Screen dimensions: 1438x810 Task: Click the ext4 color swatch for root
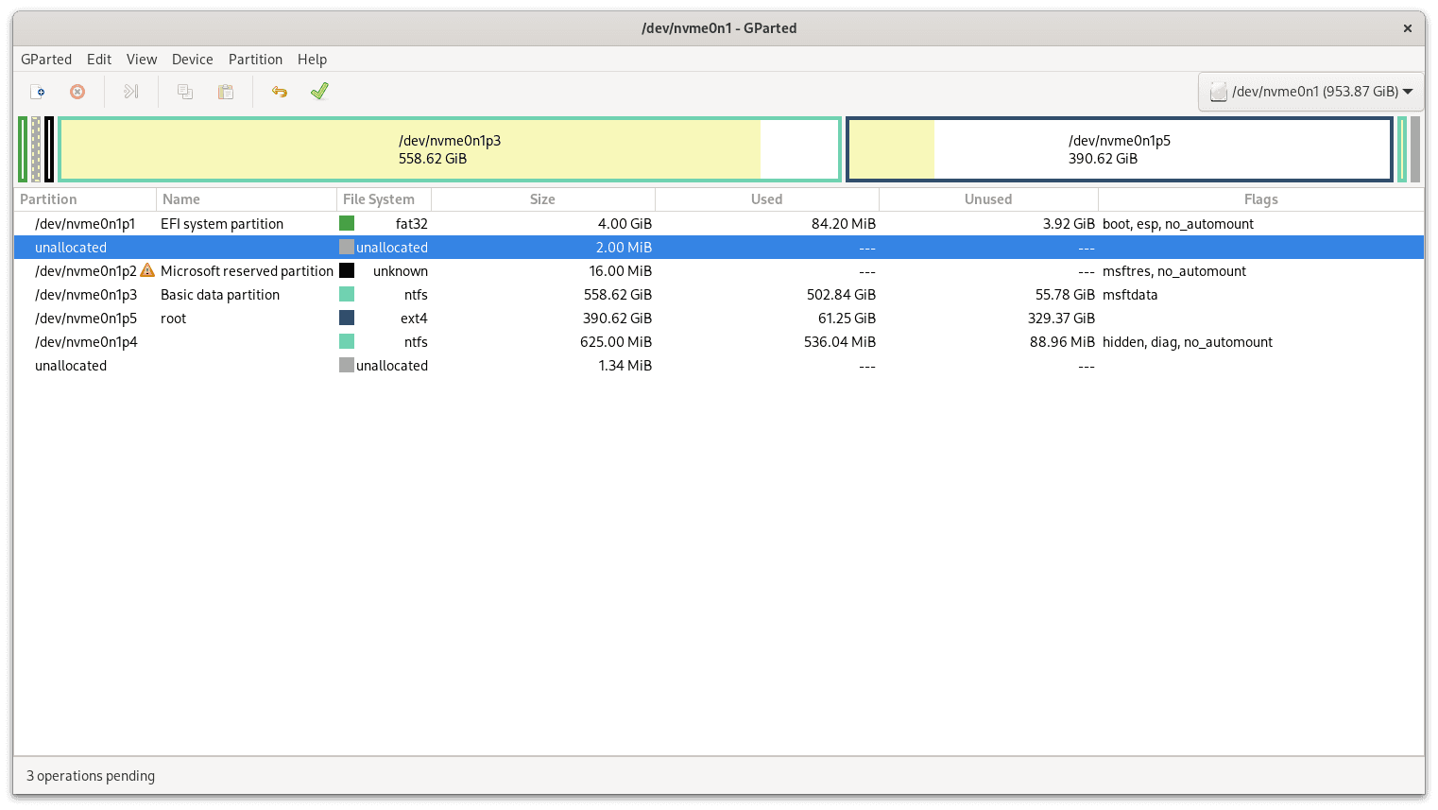[346, 318]
